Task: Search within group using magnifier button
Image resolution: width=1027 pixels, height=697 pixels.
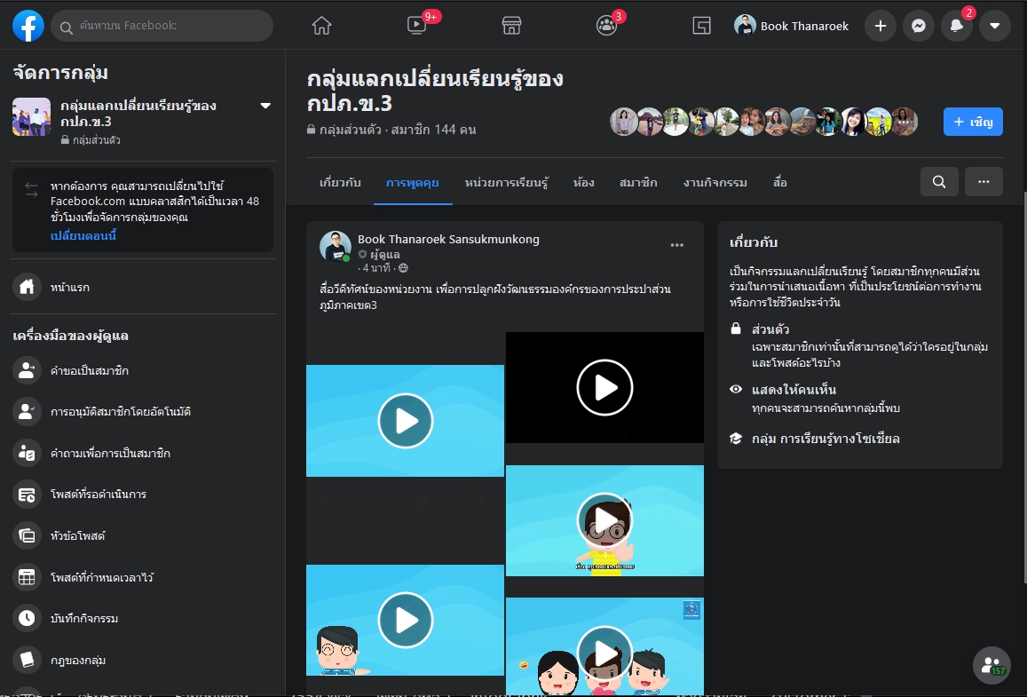Action: pyautogui.click(x=939, y=181)
